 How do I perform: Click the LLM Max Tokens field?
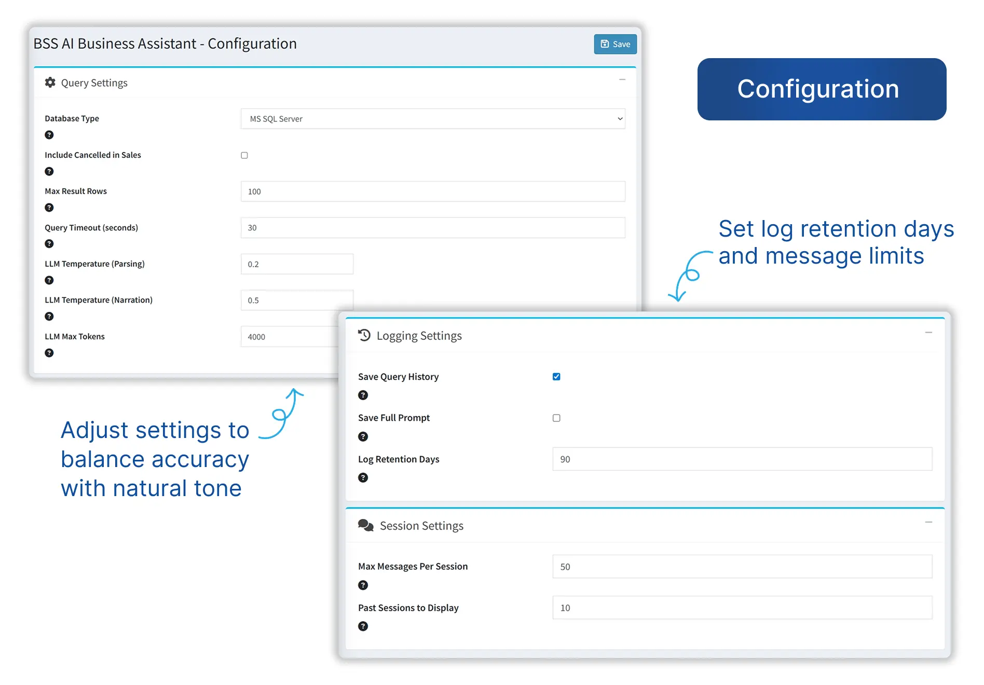pos(290,337)
